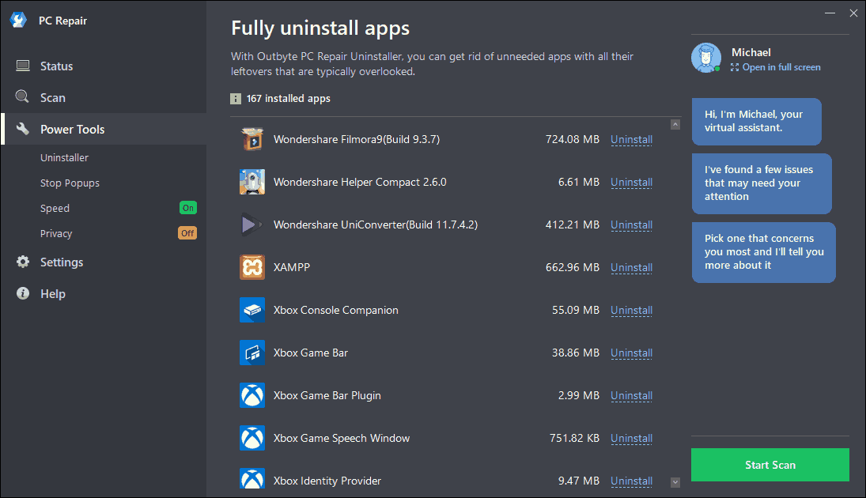Turn on the Privacy power tool
The image size is (866, 498).
tap(188, 233)
